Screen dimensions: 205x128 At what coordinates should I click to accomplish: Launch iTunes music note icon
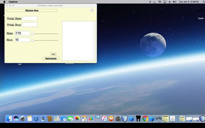pos(104,119)
